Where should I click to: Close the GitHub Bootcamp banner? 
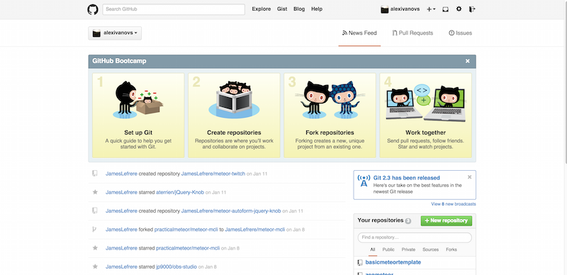[x=468, y=61]
